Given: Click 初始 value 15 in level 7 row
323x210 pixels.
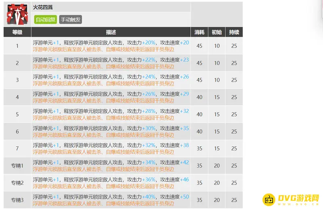Looking at the screenshot, I should pos(217,148).
